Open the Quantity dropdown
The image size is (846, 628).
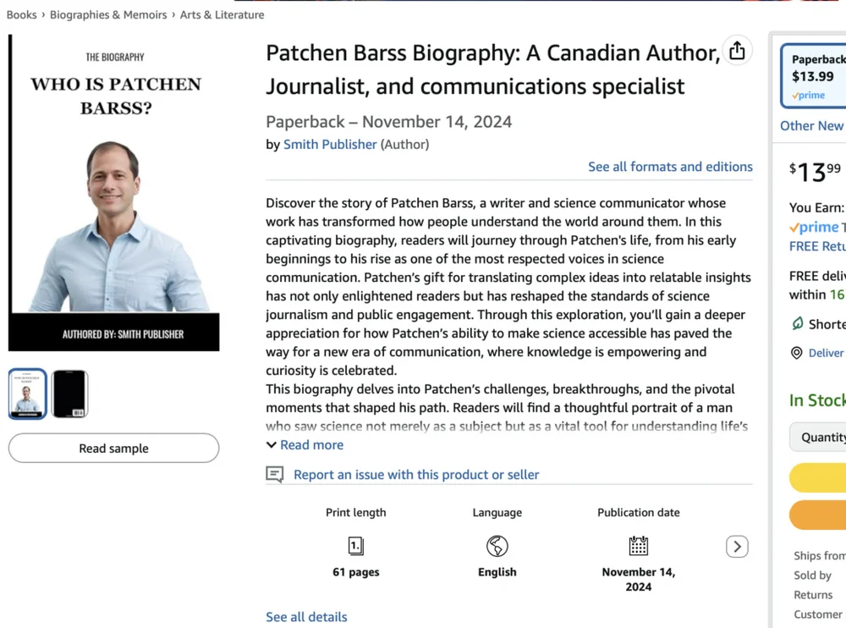click(x=817, y=437)
